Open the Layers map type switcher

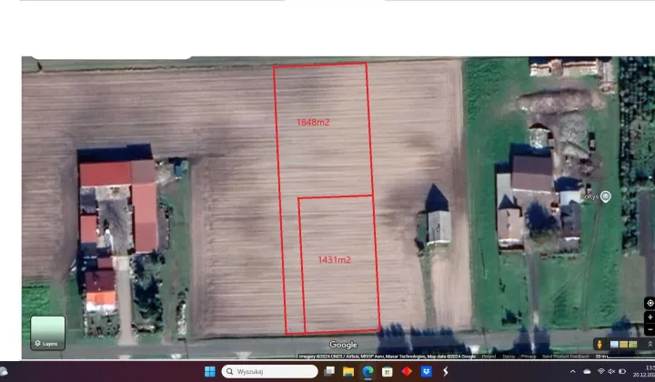[47, 332]
